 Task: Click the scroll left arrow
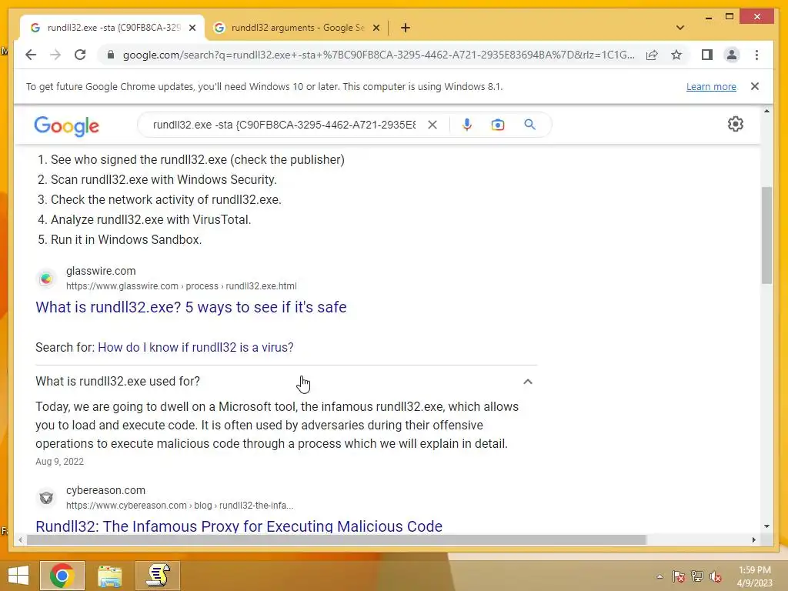pos(20,539)
